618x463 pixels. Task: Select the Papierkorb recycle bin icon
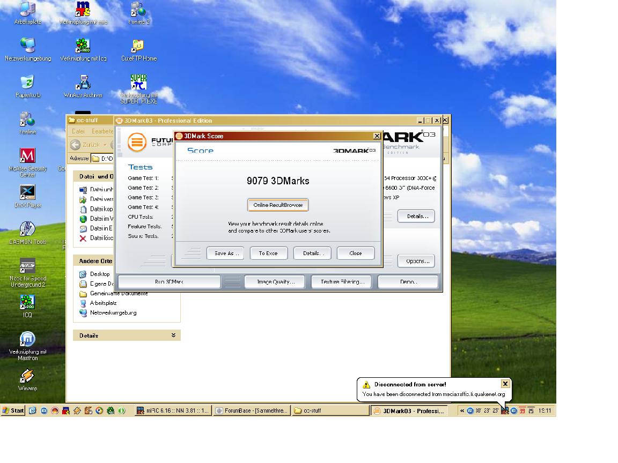point(27,86)
